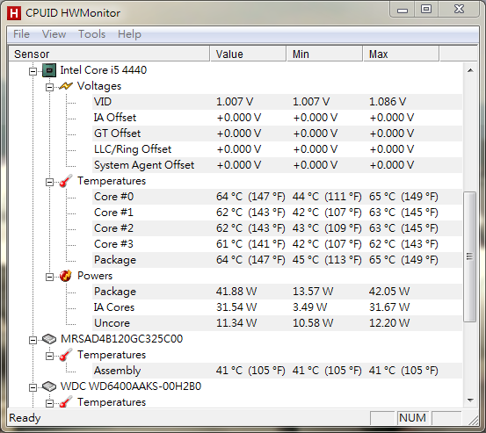The height and width of the screenshot is (433, 486).
Task: Minimize the HWMonitor window
Action: [403, 10]
